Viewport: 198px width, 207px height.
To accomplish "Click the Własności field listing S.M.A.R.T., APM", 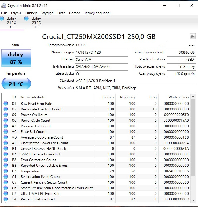I will point(135,88).
